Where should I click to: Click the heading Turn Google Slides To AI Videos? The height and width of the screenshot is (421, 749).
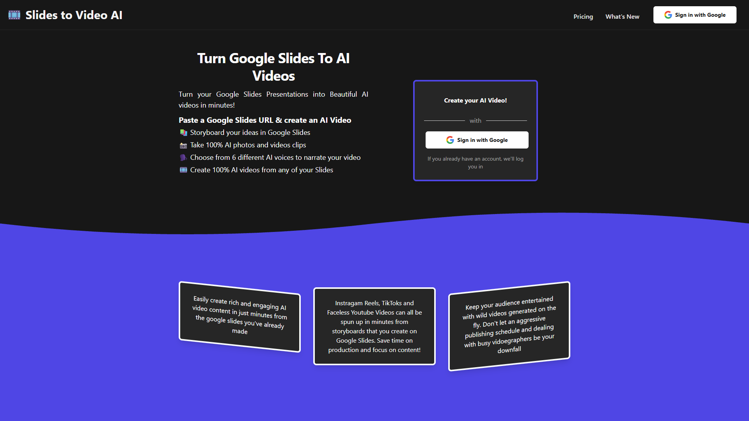(273, 67)
